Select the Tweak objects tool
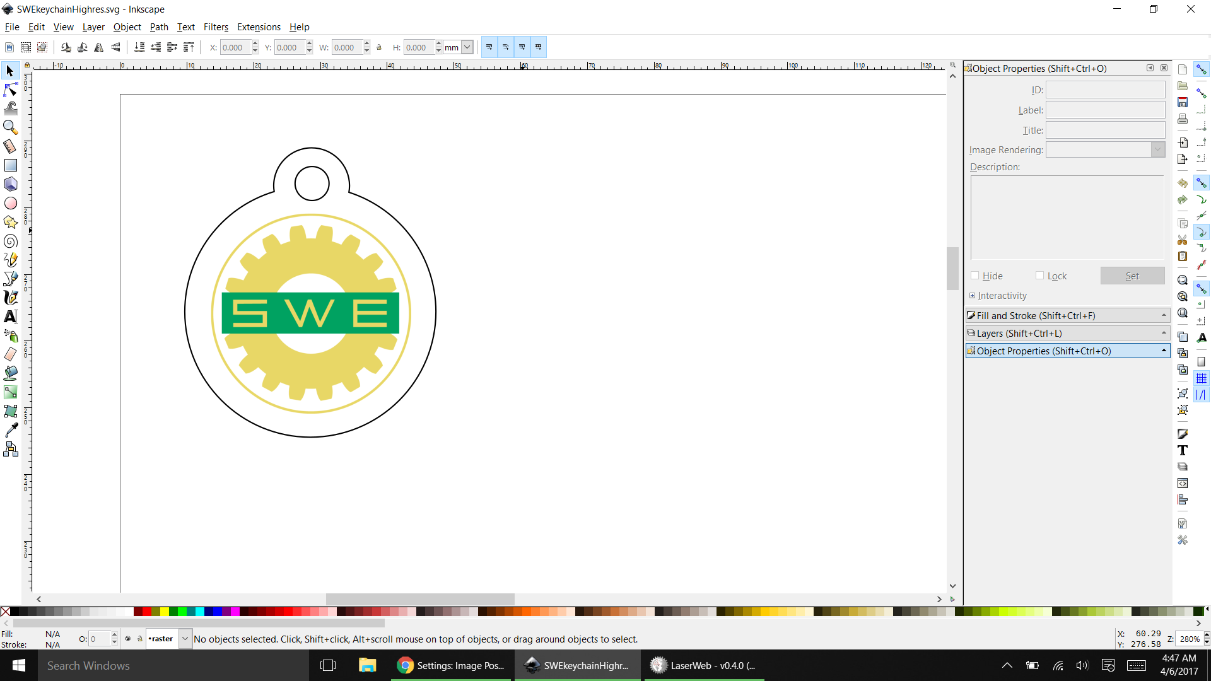 click(x=10, y=108)
